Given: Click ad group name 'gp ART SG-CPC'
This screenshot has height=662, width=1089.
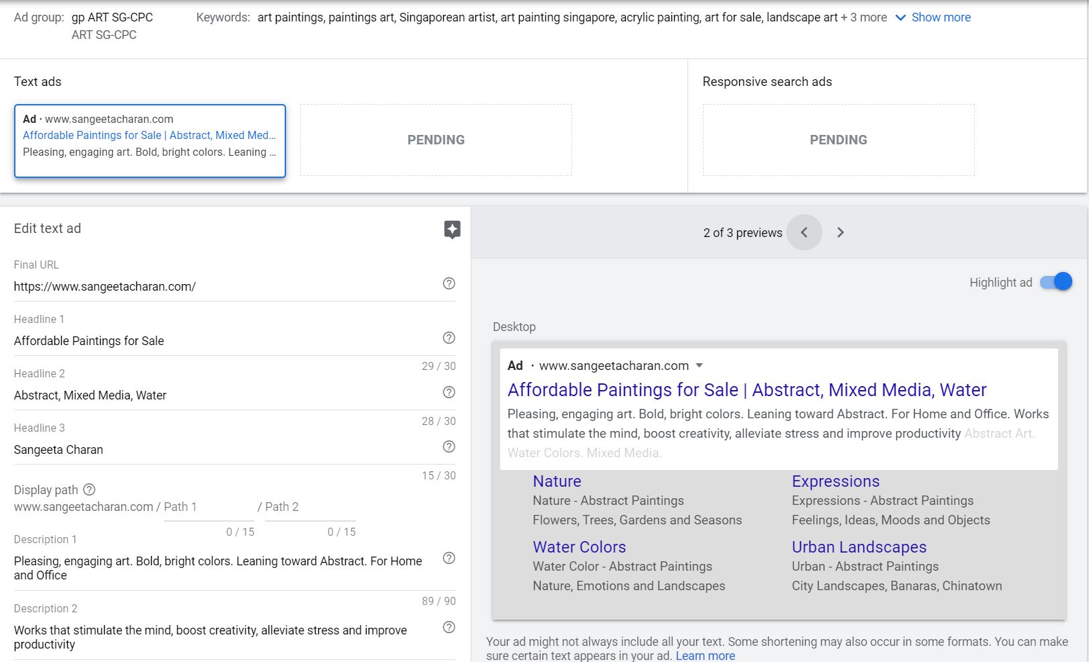Looking at the screenshot, I should pyautogui.click(x=112, y=17).
